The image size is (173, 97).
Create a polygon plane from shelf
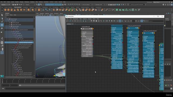pyautogui.click(x=21, y=10)
